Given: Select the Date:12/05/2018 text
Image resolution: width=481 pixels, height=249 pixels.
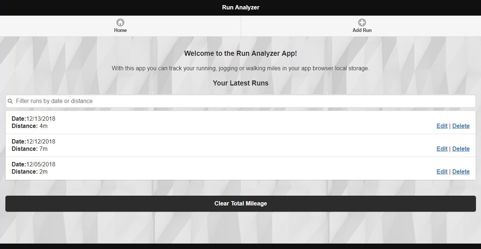Looking at the screenshot, I should point(33,165).
